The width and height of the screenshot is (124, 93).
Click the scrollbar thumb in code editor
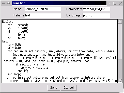(x=120, y=42)
